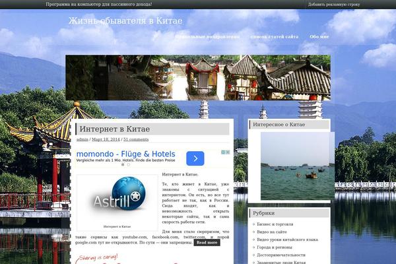Open 'Знаменитые люди Китая' category

point(281,263)
